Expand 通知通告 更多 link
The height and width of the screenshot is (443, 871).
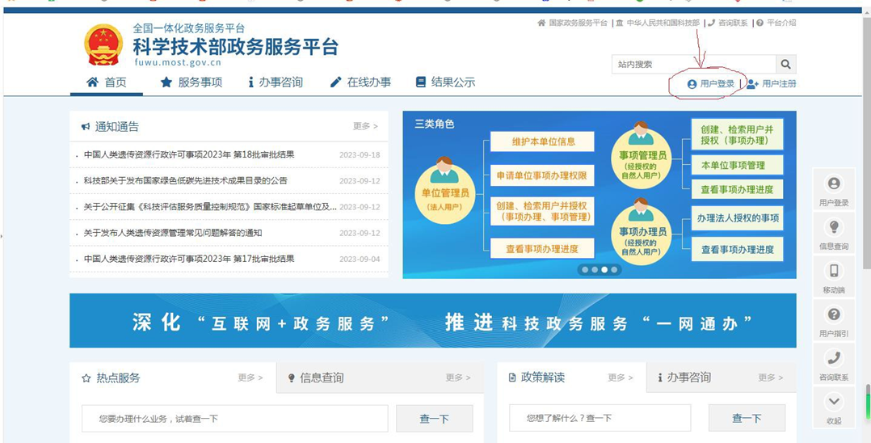(365, 126)
